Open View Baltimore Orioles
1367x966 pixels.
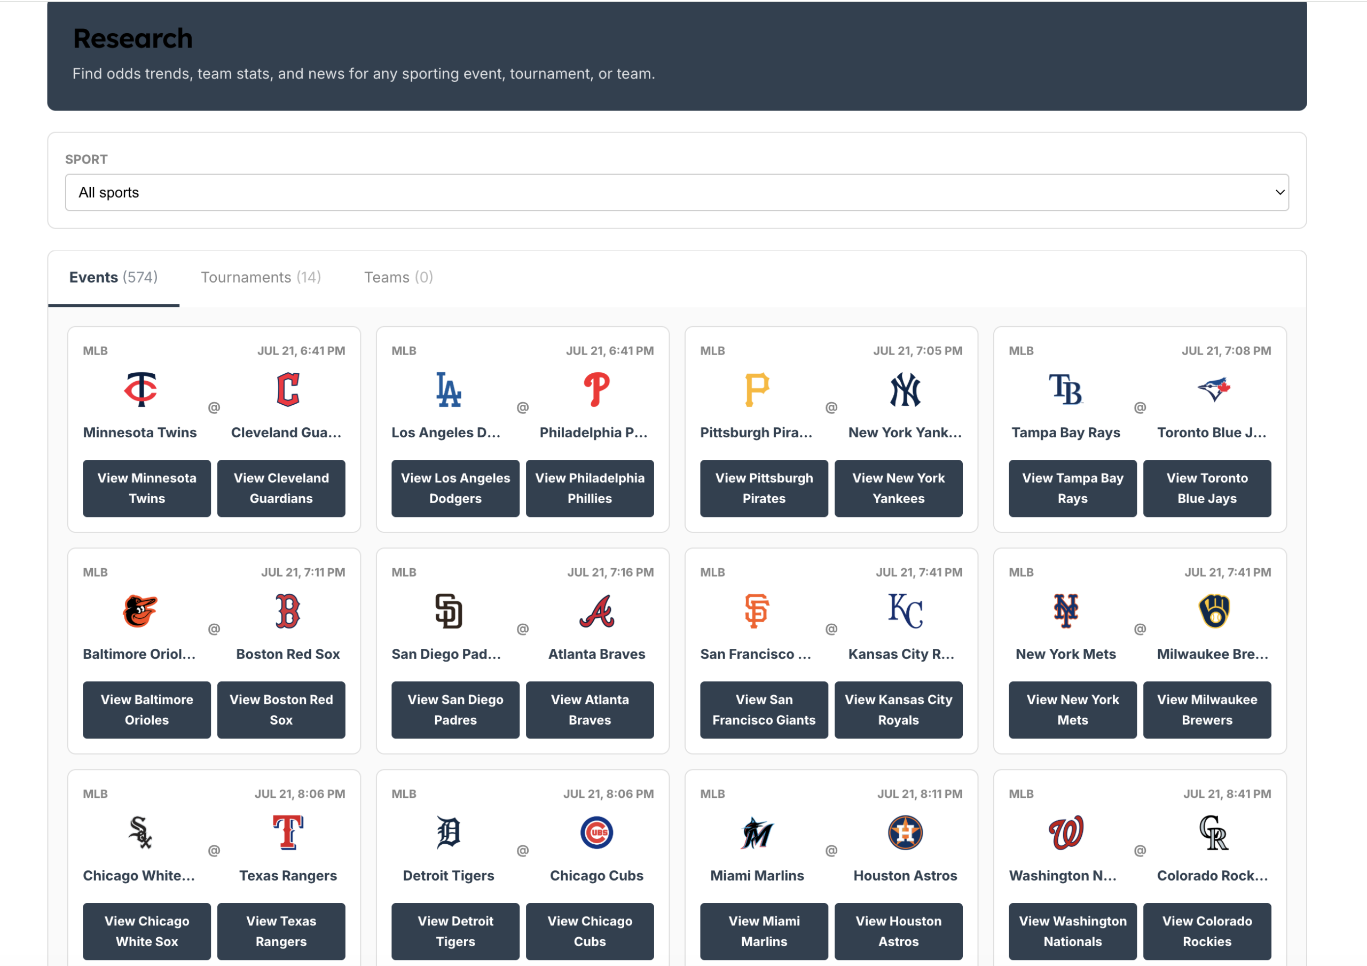pos(147,710)
